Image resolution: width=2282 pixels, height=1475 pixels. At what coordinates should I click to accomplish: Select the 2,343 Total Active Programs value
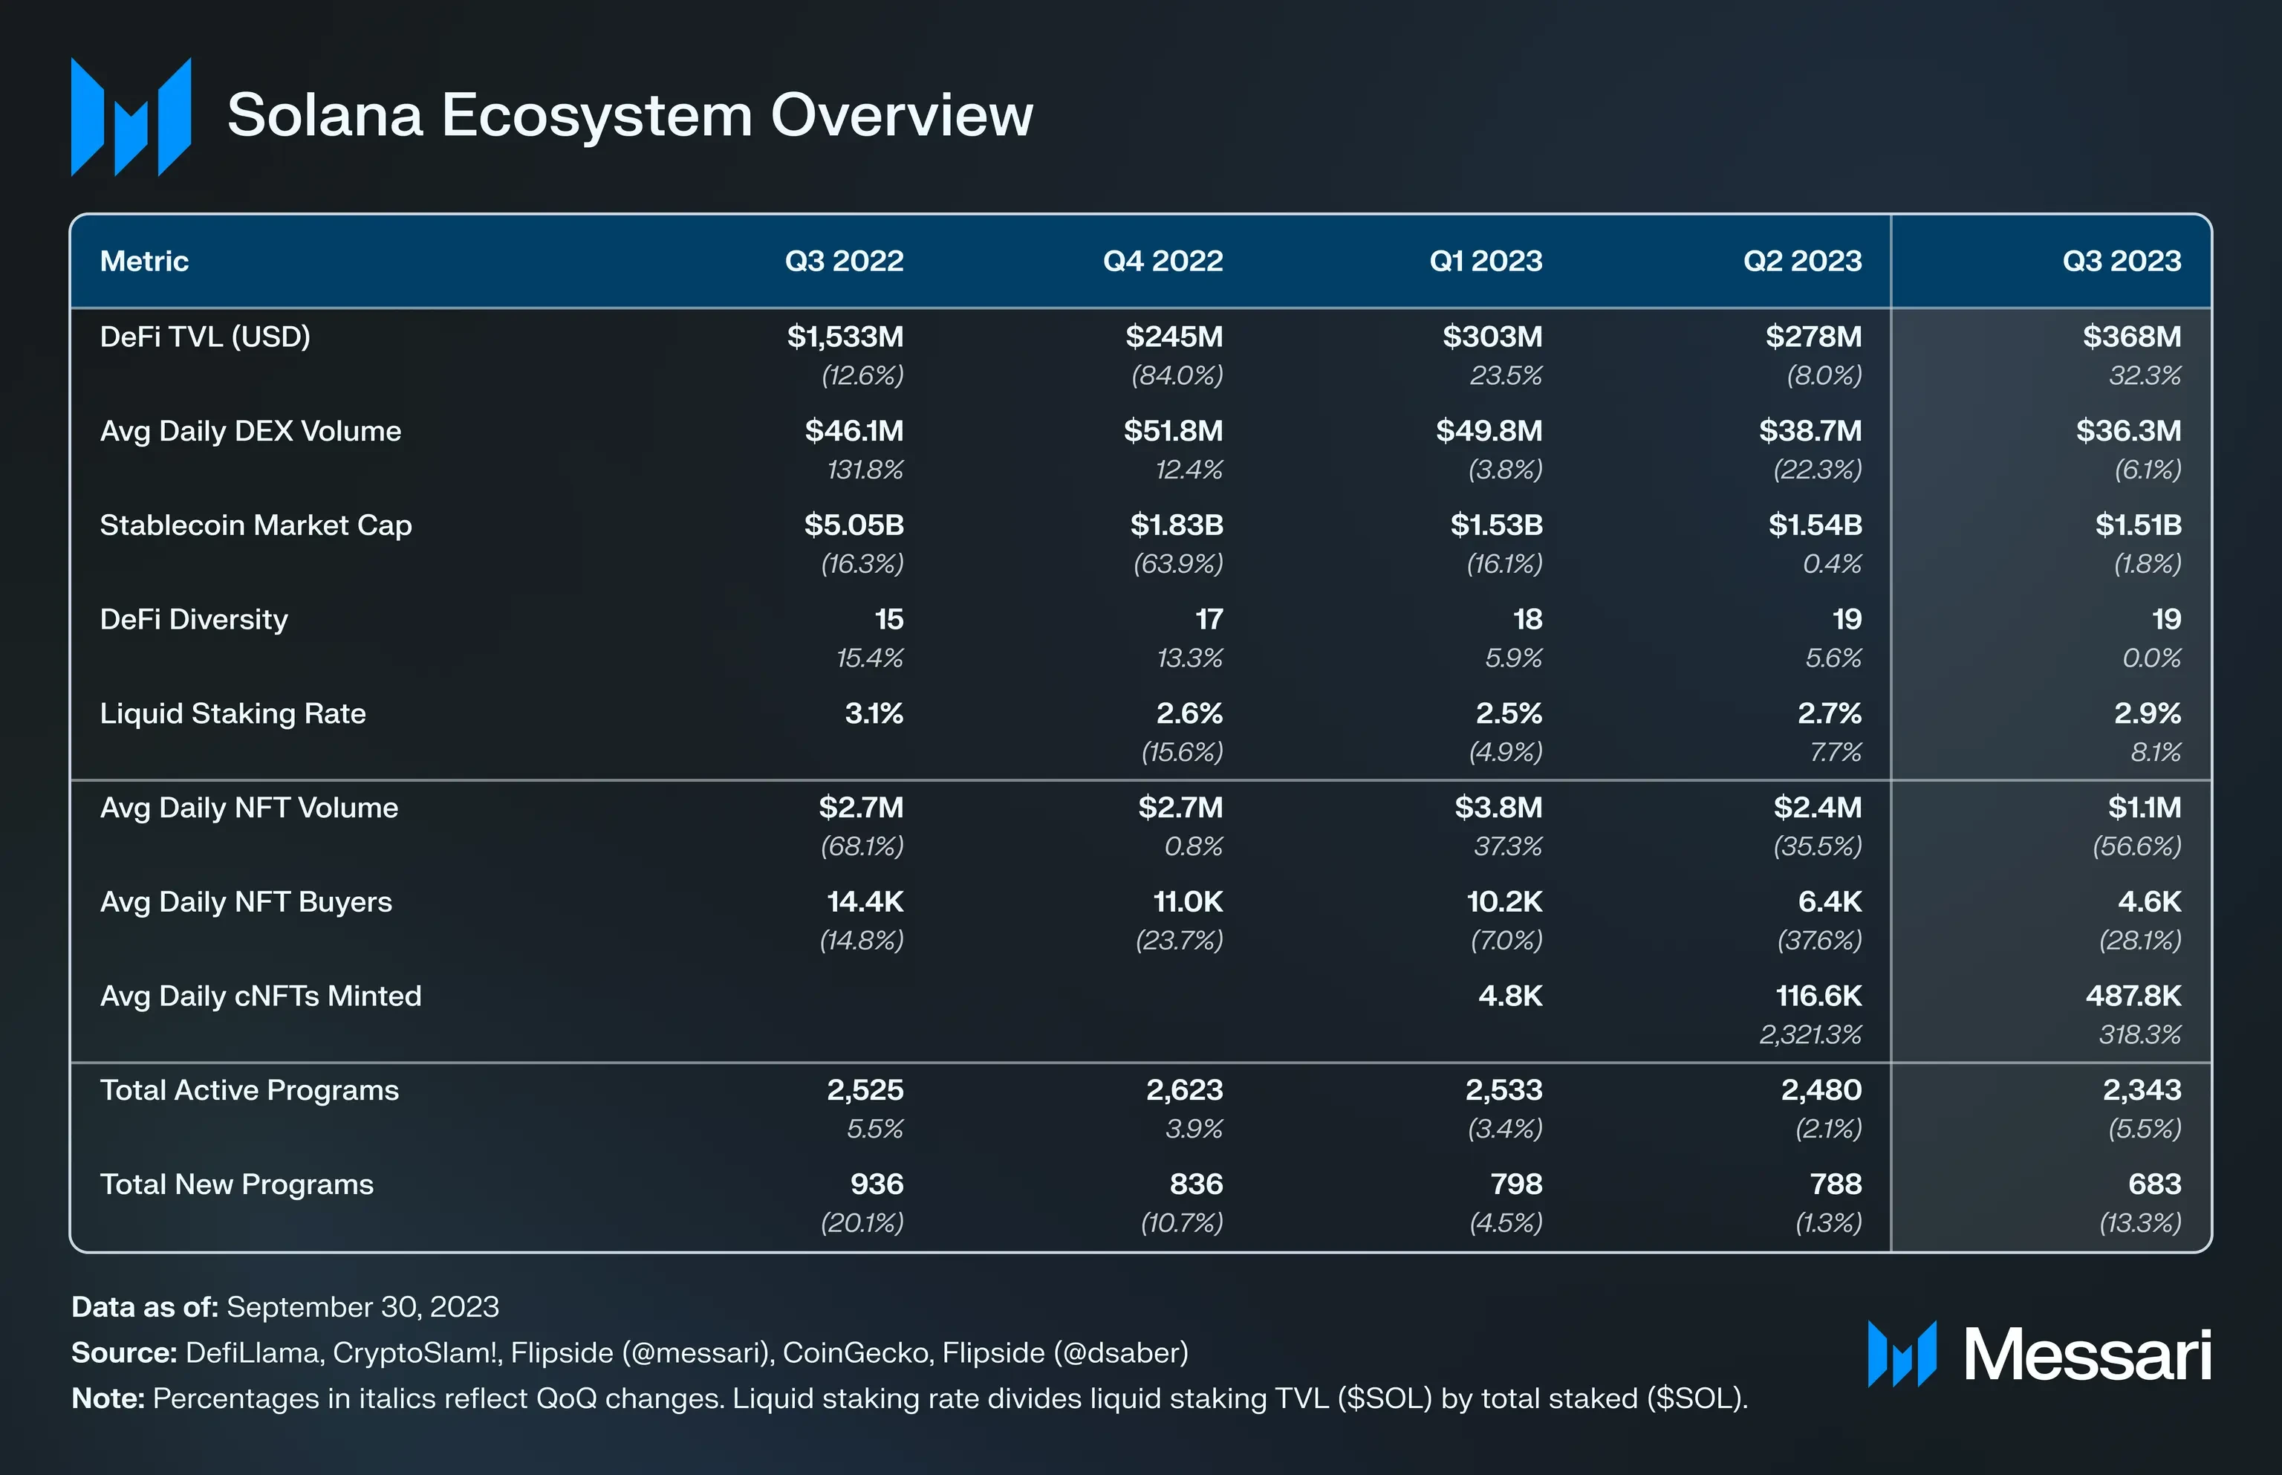2142,1090
